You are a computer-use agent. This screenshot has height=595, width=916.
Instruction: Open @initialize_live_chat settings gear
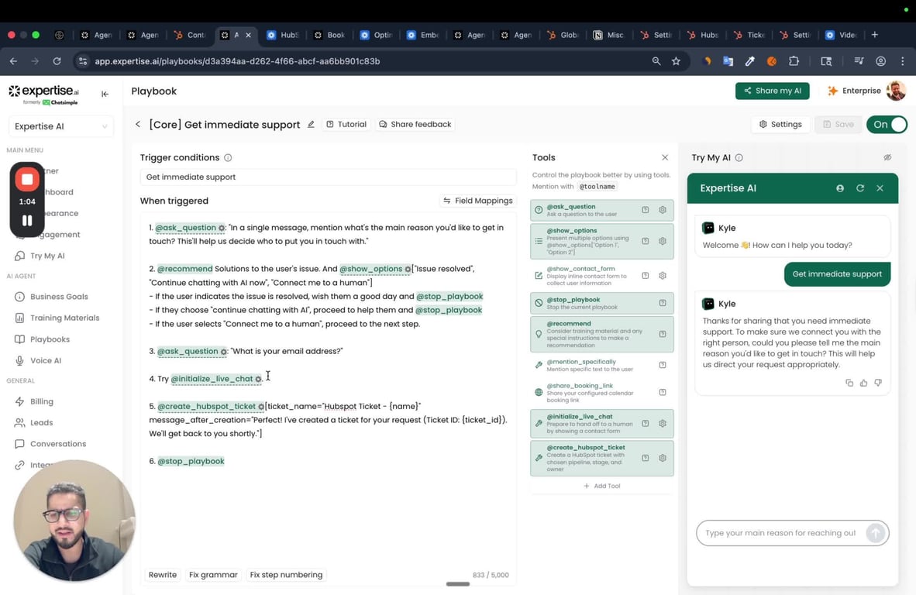coord(663,423)
